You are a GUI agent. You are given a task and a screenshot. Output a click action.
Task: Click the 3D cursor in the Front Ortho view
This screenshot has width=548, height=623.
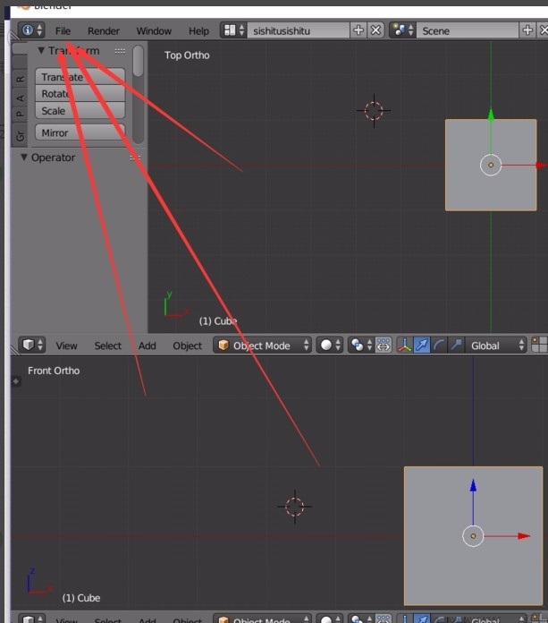295,507
